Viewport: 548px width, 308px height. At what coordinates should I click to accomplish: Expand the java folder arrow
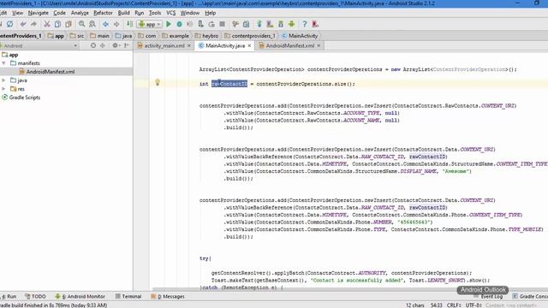point(3,80)
